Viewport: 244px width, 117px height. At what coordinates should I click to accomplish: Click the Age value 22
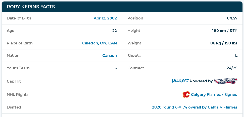click(x=115, y=31)
